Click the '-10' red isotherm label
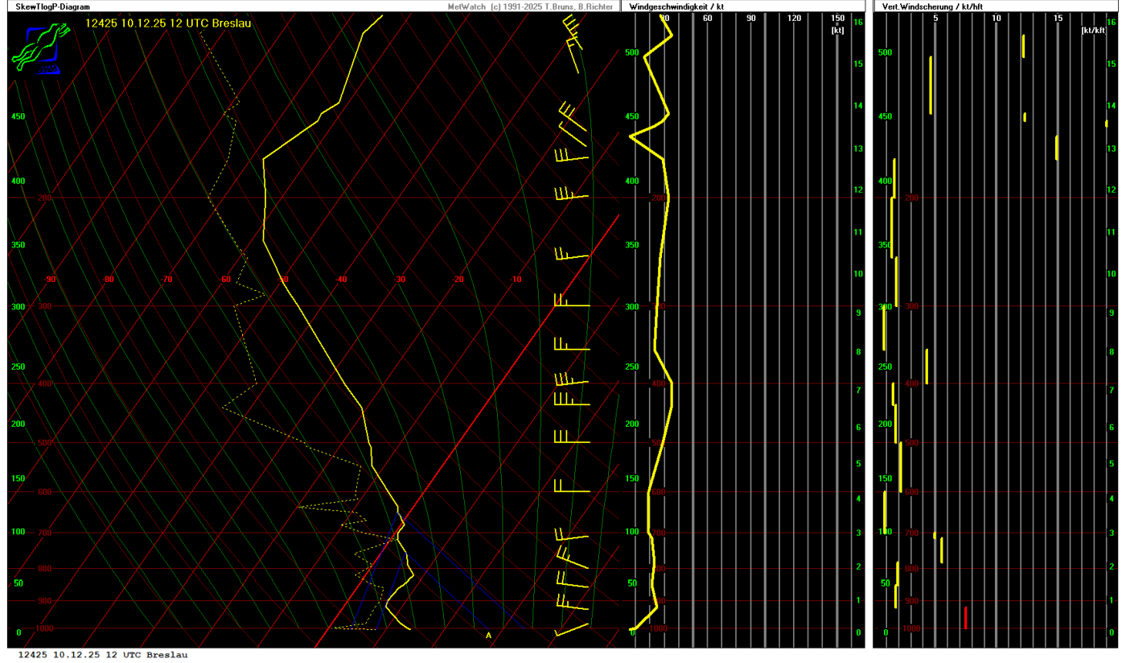1126x663 pixels. tap(516, 280)
